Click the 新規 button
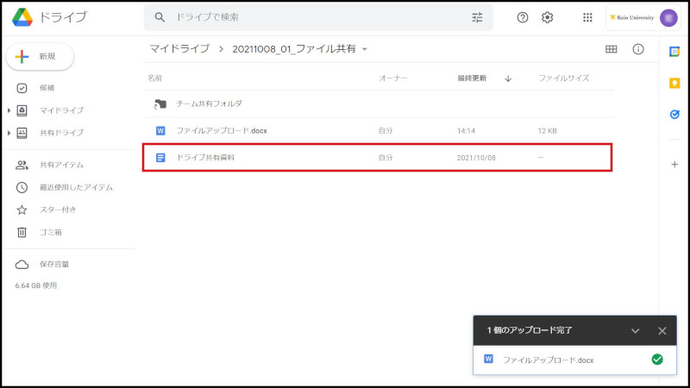Screen dimensions: 690x388 click(41, 56)
